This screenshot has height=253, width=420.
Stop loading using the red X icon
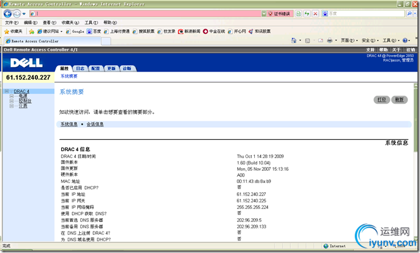316,13
